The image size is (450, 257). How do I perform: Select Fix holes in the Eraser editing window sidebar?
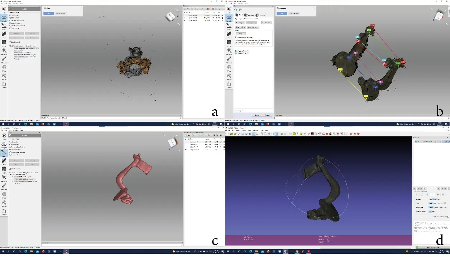point(4,51)
